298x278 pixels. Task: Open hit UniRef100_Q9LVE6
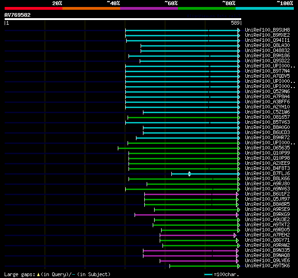pyautogui.click(x=267, y=261)
